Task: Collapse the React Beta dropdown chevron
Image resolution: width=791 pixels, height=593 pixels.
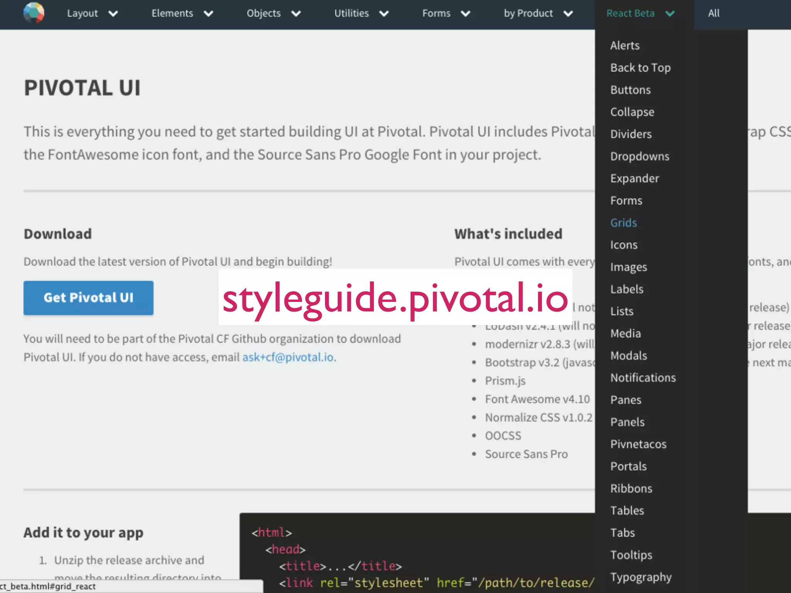Action: pyautogui.click(x=670, y=14)
